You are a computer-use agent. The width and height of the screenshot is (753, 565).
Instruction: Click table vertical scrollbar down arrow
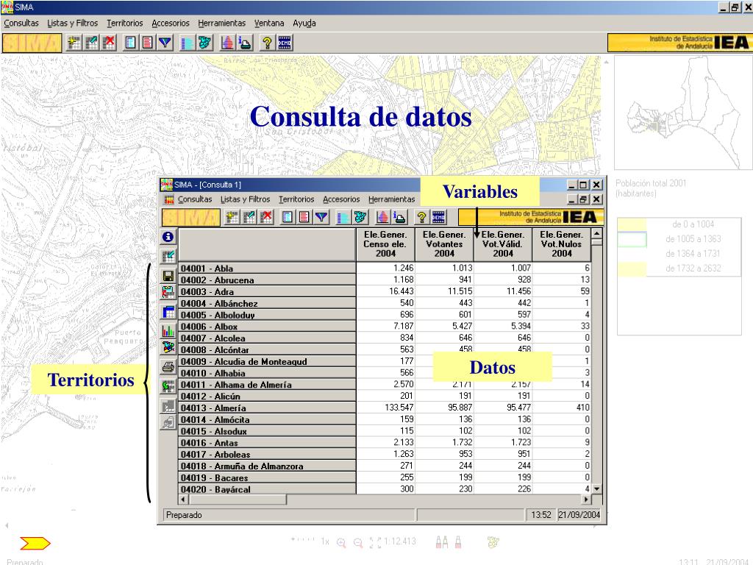click(596, 488)
